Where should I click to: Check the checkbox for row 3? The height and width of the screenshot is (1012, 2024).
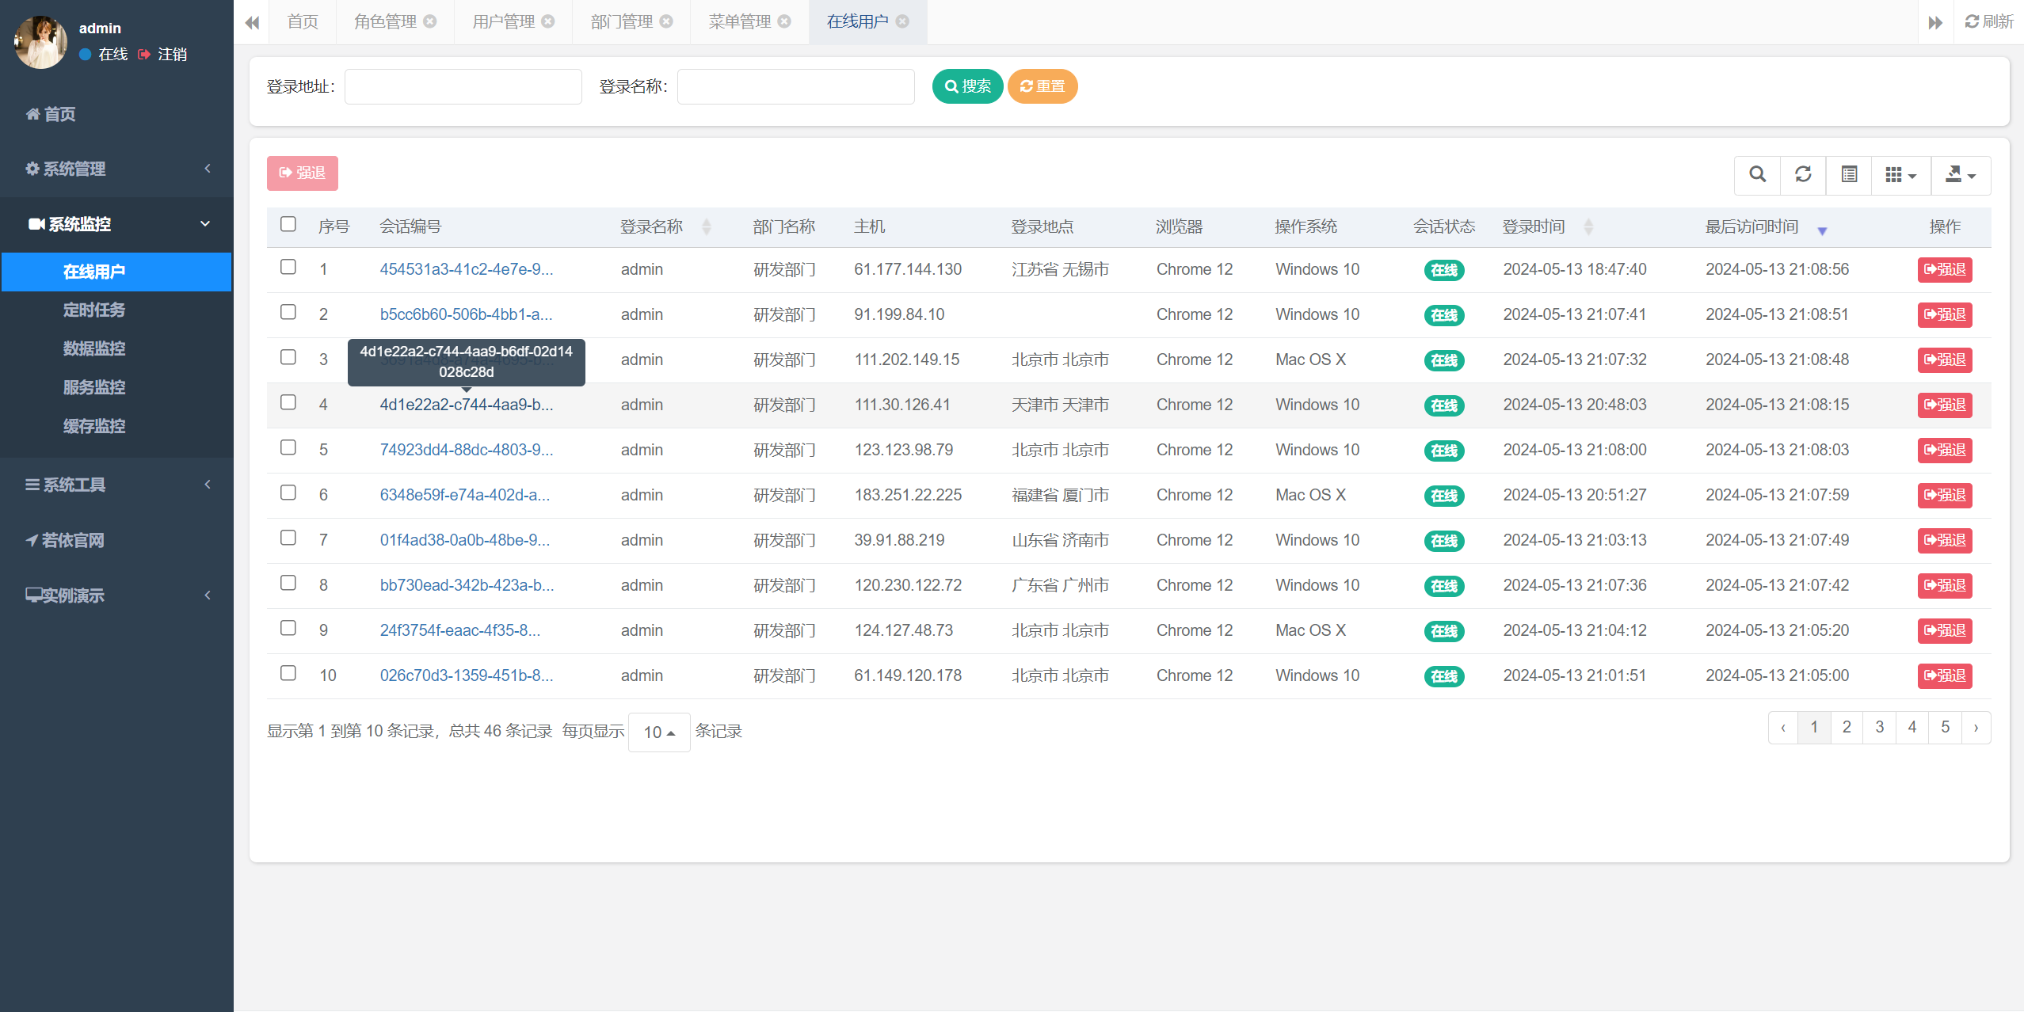[288, 357]
